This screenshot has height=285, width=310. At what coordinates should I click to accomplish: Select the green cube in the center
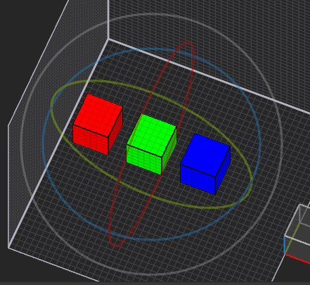pos(152,144)
